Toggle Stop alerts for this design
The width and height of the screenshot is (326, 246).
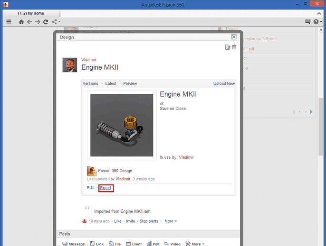coord(149,221)
